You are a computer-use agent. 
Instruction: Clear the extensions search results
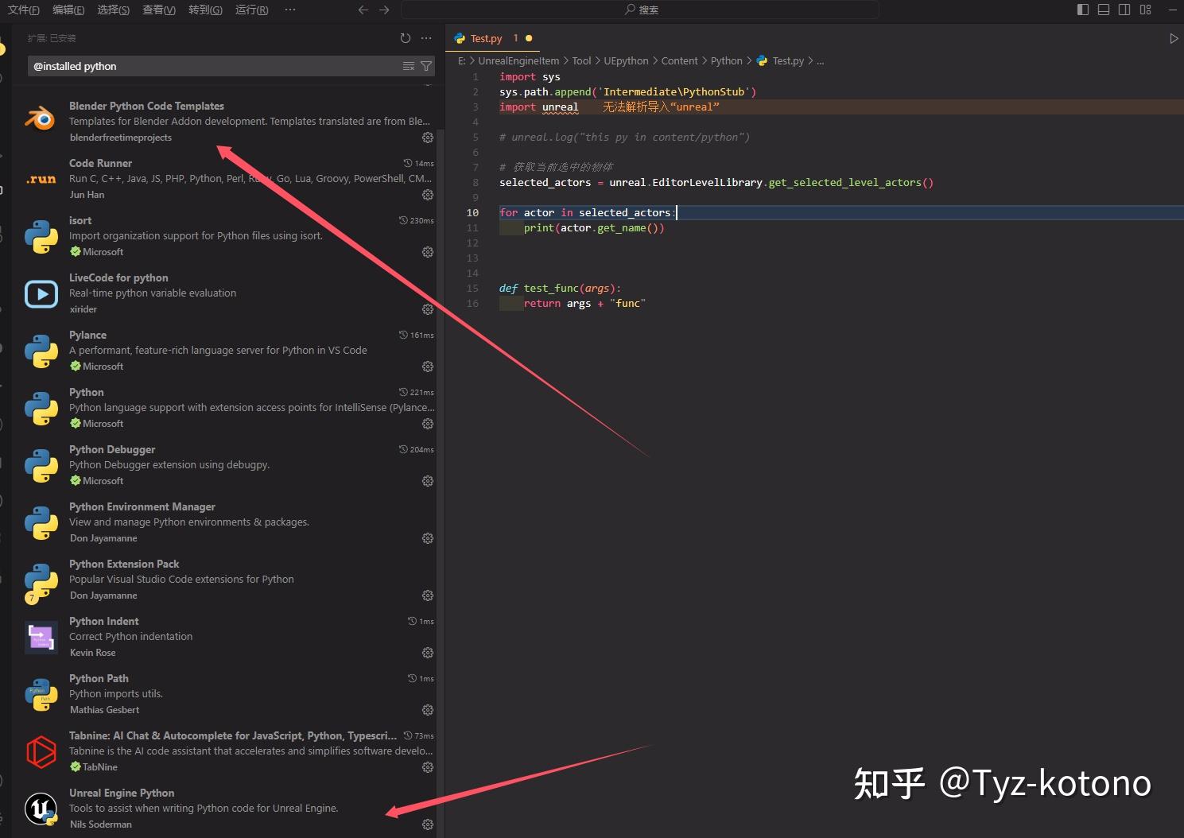click(408, 66)
